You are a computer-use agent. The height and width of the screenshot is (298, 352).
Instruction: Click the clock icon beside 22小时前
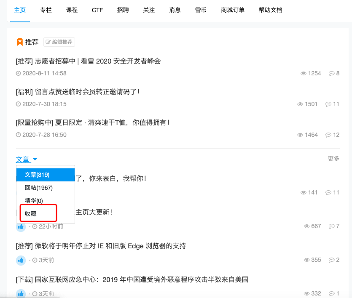pos(35,226)
